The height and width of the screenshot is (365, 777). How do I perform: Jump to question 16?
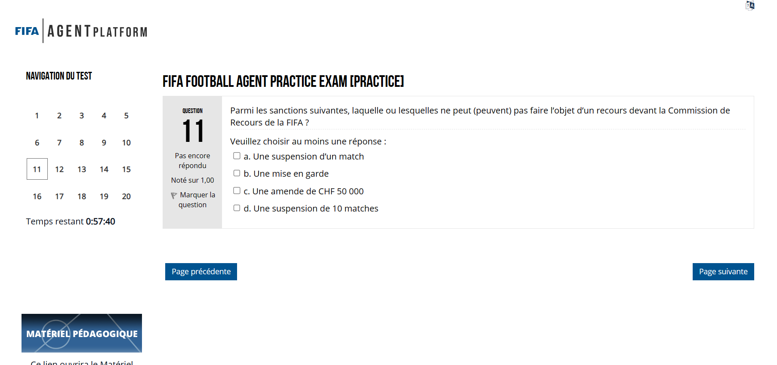[37, 196]
